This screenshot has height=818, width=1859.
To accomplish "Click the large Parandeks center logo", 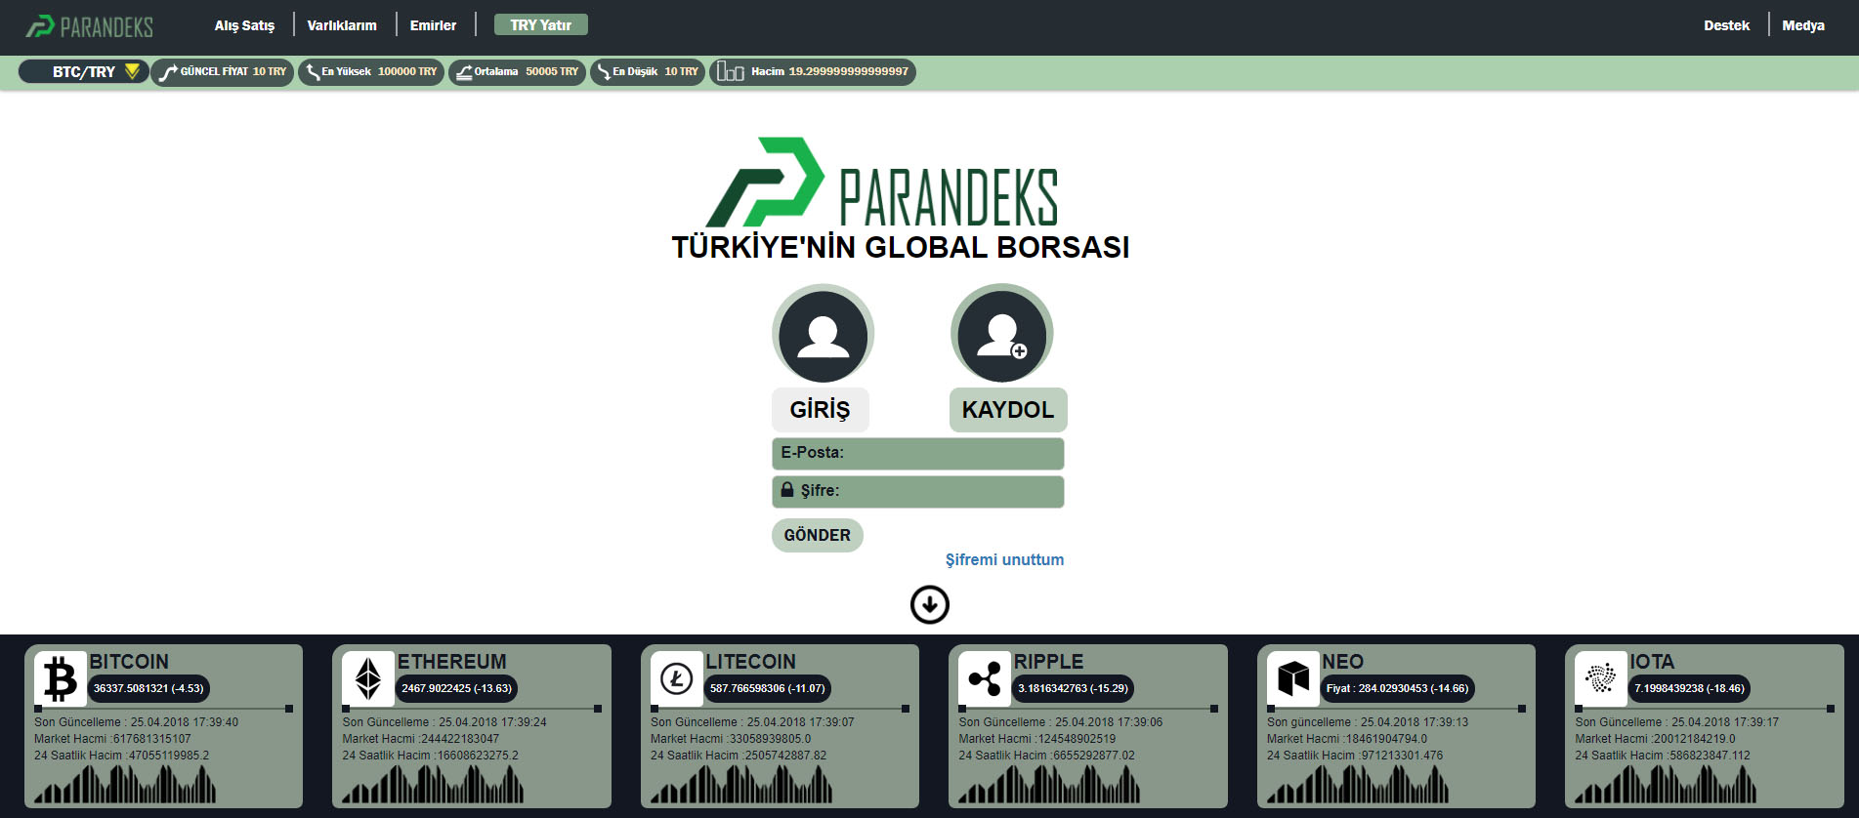I will 882,183.
